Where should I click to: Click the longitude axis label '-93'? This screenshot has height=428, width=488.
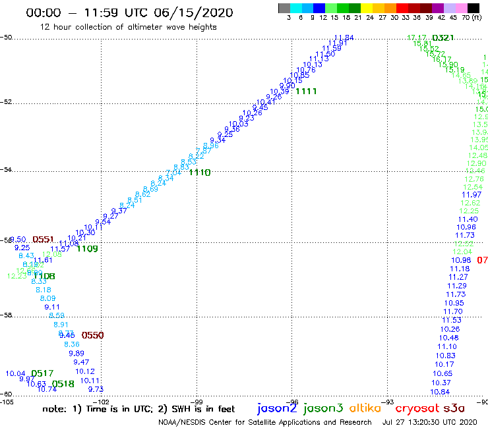[388, 402]
